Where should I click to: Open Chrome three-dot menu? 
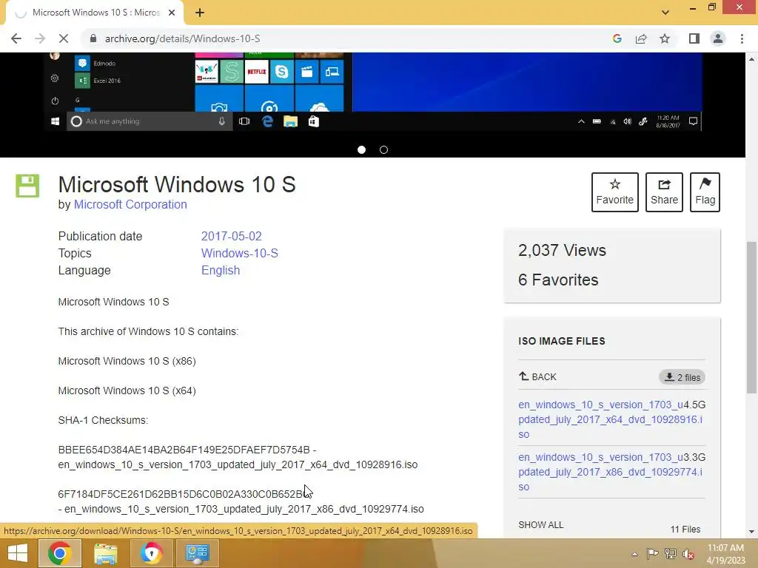pyautogui.click(x=742, y=38)
